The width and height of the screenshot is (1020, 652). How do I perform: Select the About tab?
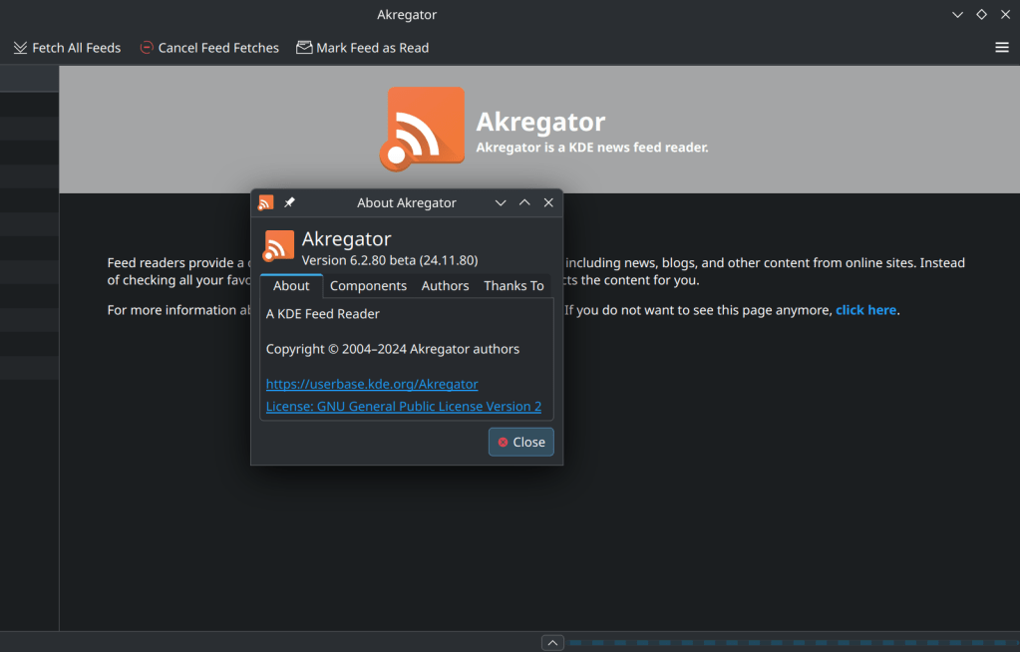click(x=291, y=286)
